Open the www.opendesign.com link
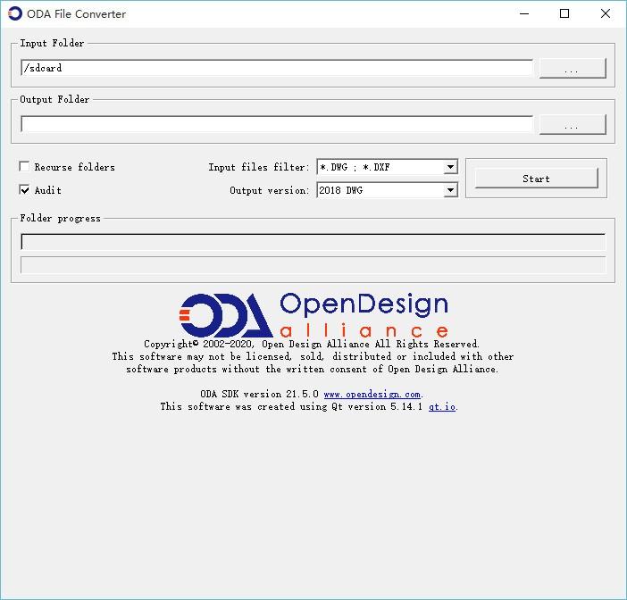This screenshot has height=600, width=627. coord(372,394)
